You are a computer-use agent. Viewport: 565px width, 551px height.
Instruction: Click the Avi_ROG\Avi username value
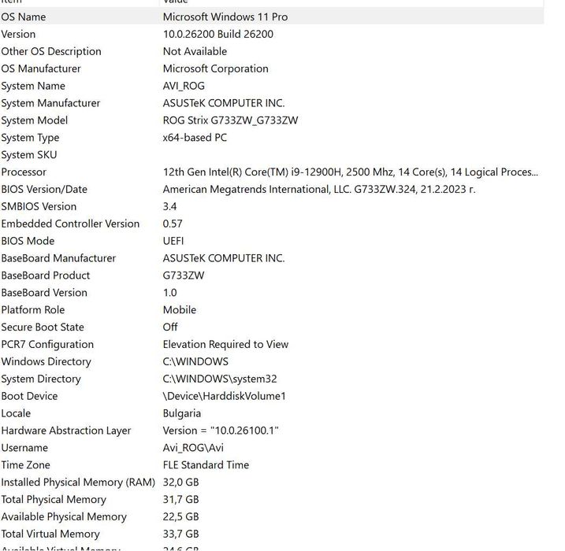[193, 449]
